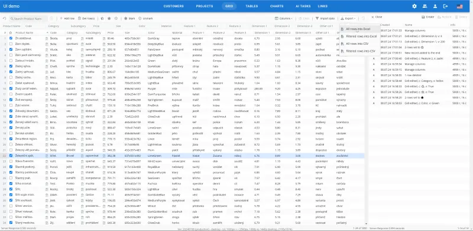Screen dimensions: 473x231
Task: Open the single user profile icon
Action: 435,6
